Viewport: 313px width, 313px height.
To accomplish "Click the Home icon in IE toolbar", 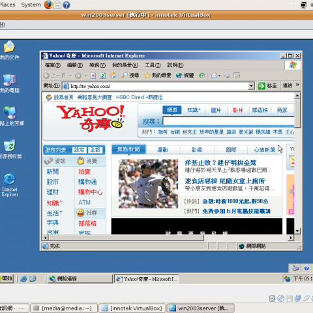I will point(113,76).
